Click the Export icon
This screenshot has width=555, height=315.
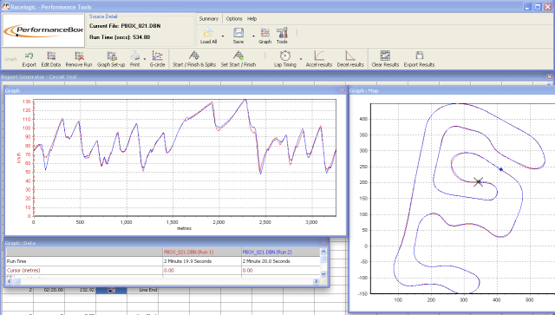tap(29, 56)
